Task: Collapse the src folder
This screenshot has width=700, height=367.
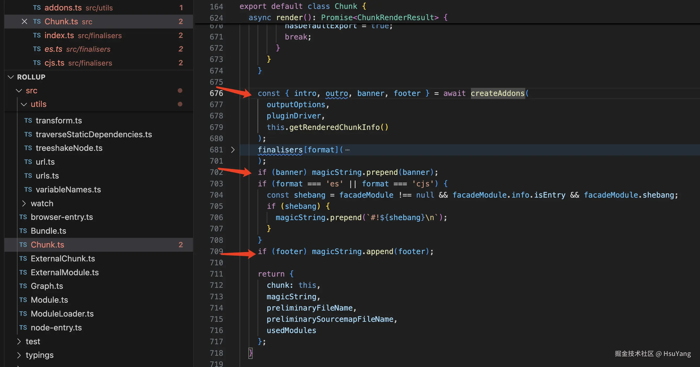Action: click(19, 90)
